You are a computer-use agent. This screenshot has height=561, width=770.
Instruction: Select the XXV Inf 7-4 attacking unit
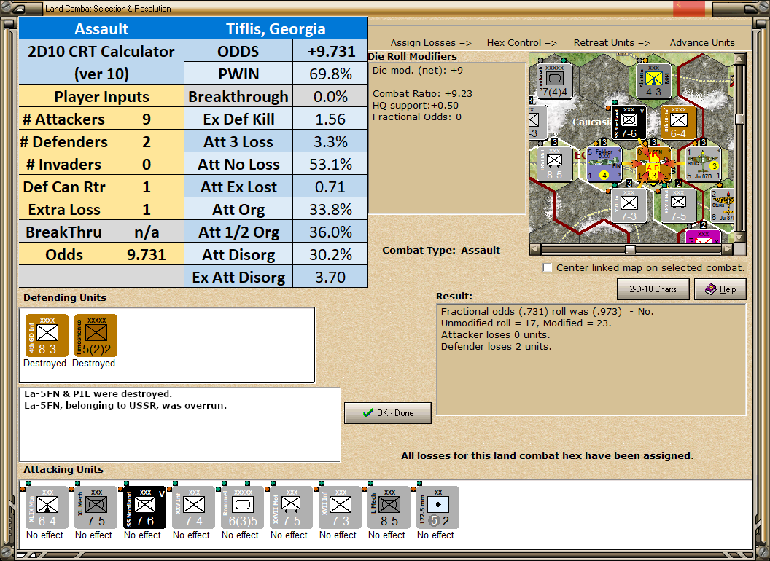193,508
